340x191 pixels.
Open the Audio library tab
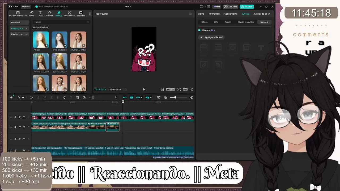click(x=32, y=14)
